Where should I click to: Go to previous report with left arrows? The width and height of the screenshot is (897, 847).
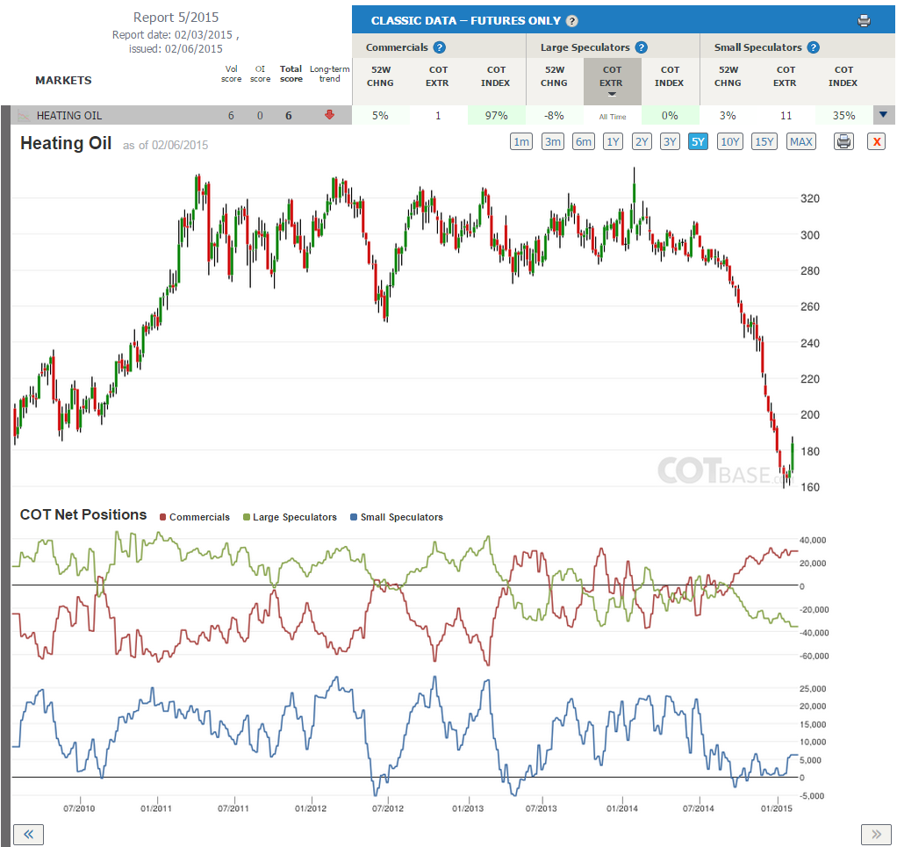pos(28,835)
